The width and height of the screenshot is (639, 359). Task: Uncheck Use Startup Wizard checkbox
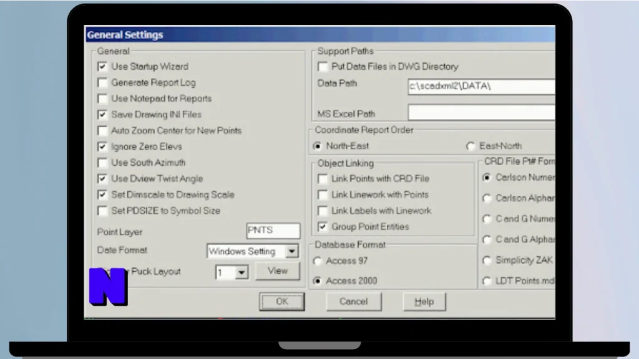coord(102,66)
